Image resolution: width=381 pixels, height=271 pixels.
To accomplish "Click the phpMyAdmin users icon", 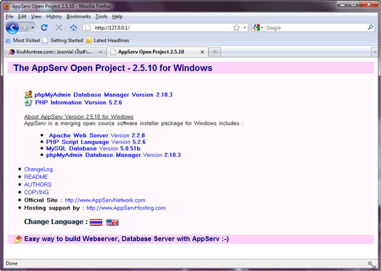I will pyautogui.click(x=28, y=95).
